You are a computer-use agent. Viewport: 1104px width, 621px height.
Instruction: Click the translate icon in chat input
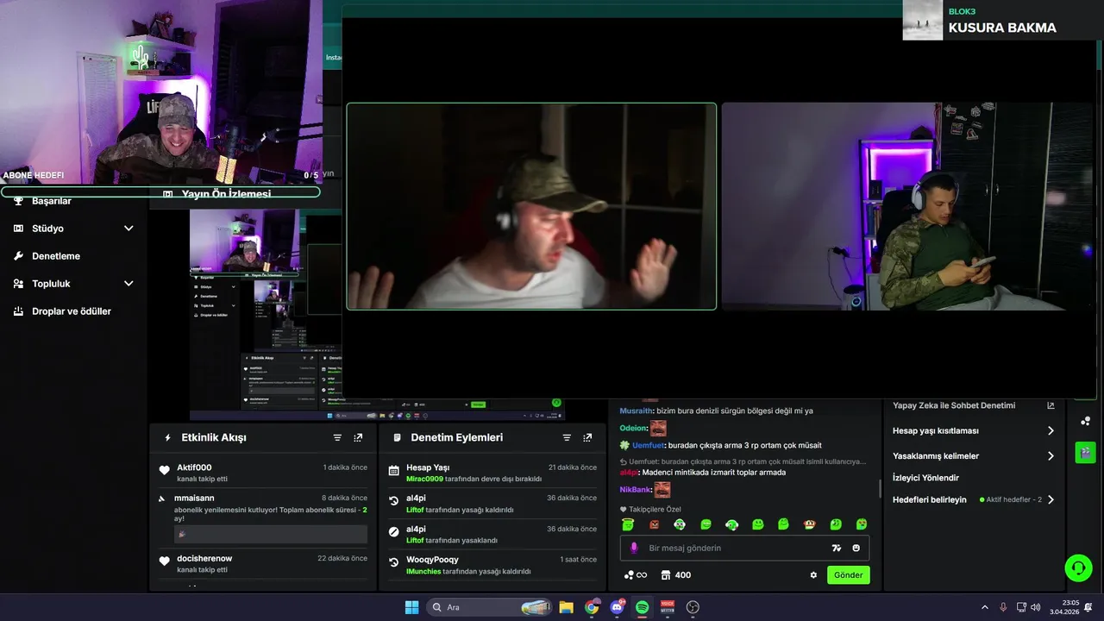click(836, 548)
